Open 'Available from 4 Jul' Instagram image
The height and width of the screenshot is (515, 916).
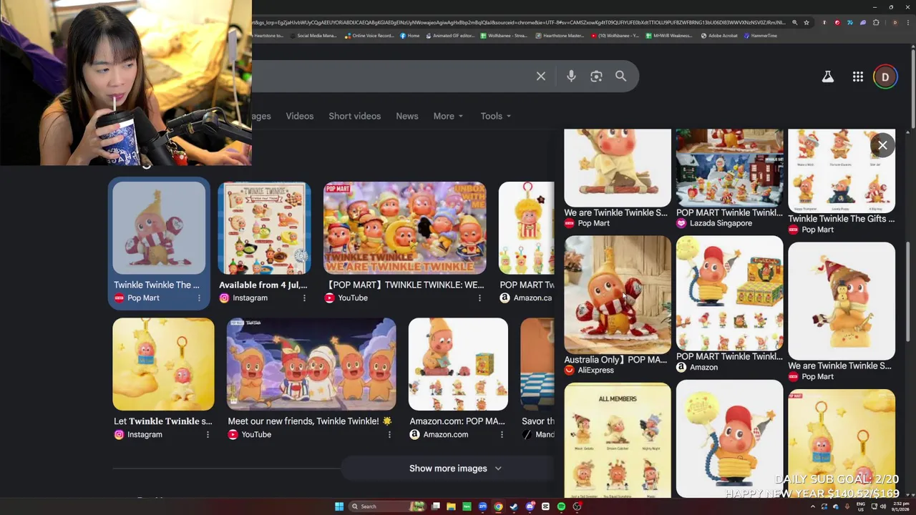click(265, 228)
